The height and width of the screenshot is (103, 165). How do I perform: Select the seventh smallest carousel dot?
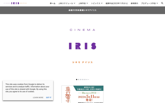(89, 80)
